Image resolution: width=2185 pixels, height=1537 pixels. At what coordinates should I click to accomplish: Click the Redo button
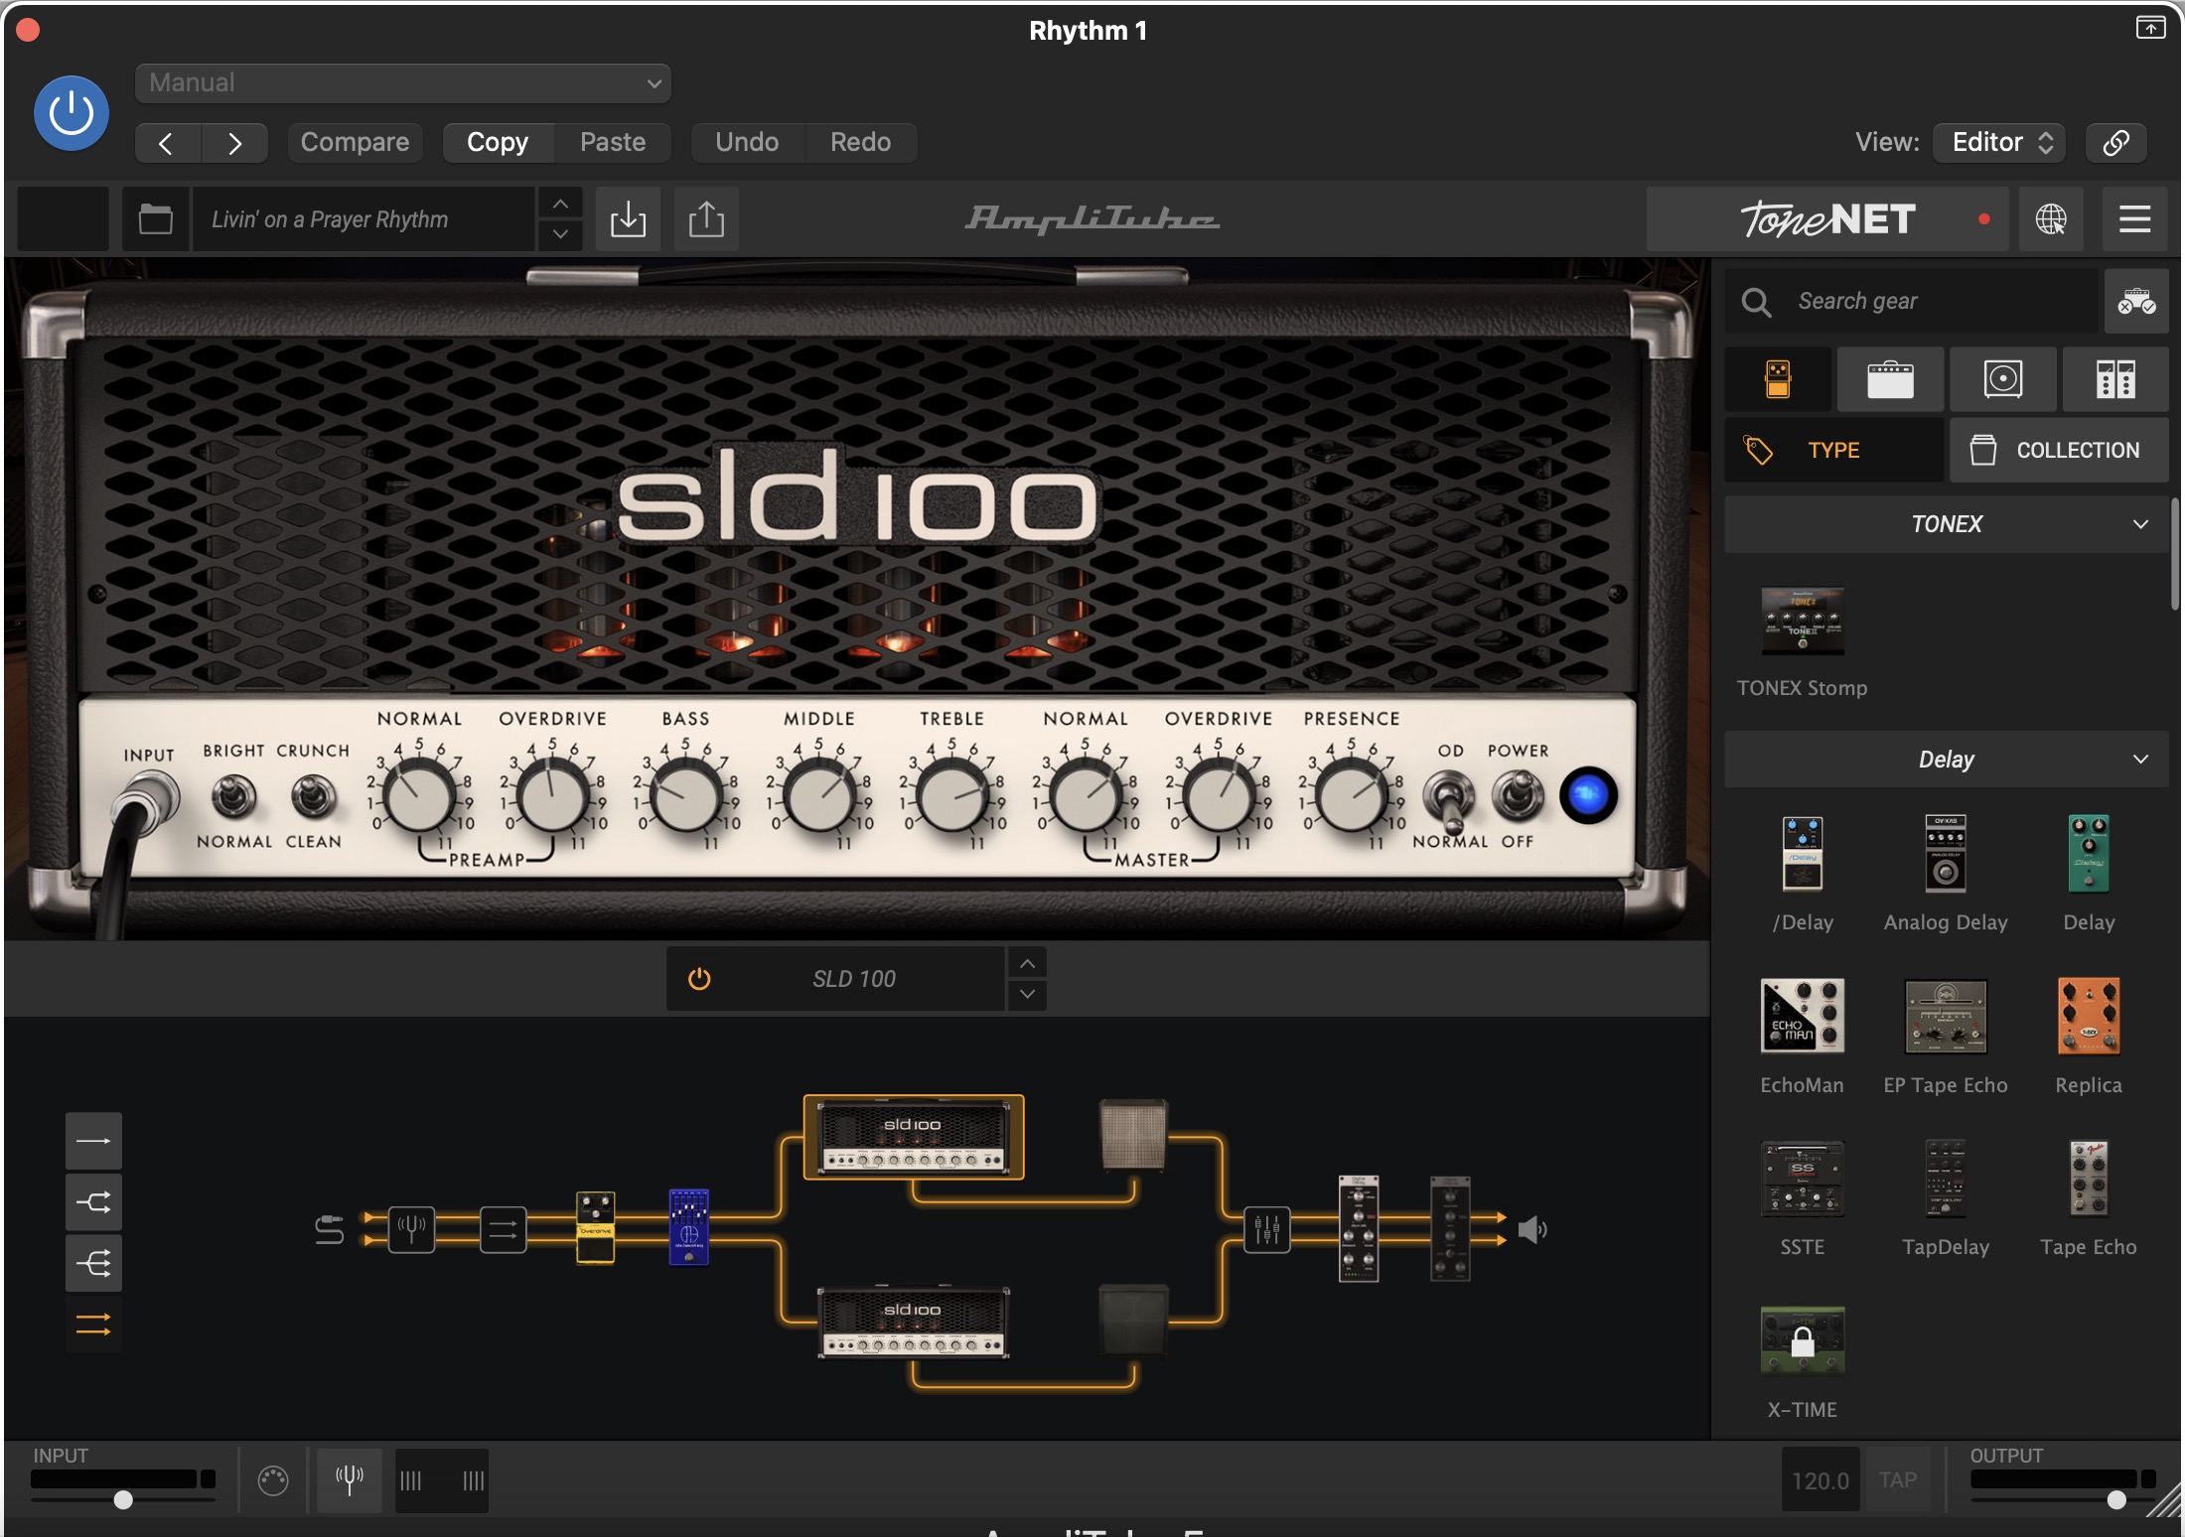click(860, 143)
